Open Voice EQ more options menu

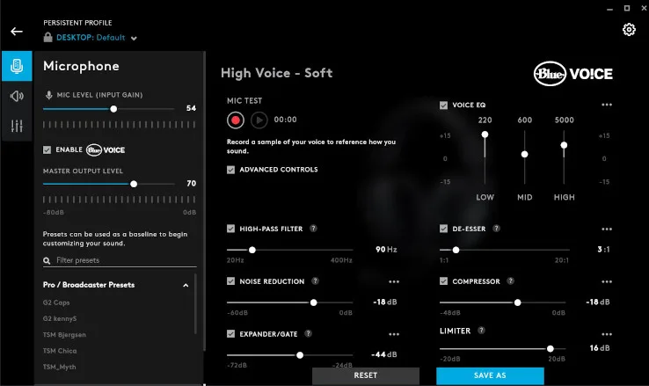[606, 105]
